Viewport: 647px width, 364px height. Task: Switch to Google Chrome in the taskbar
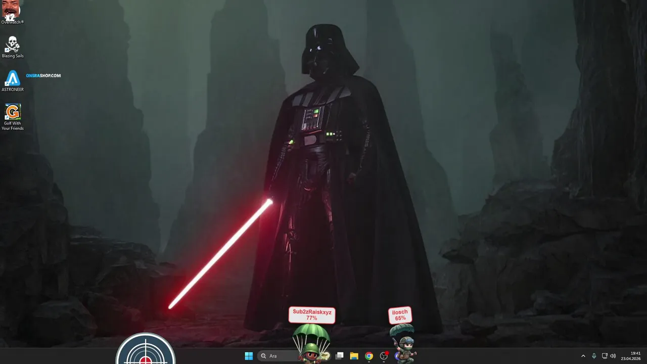(369, 356)
